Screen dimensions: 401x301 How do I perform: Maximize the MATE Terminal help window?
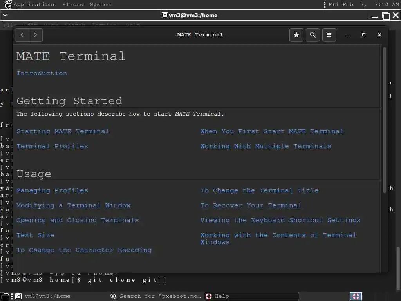click(x=364, y=35)
